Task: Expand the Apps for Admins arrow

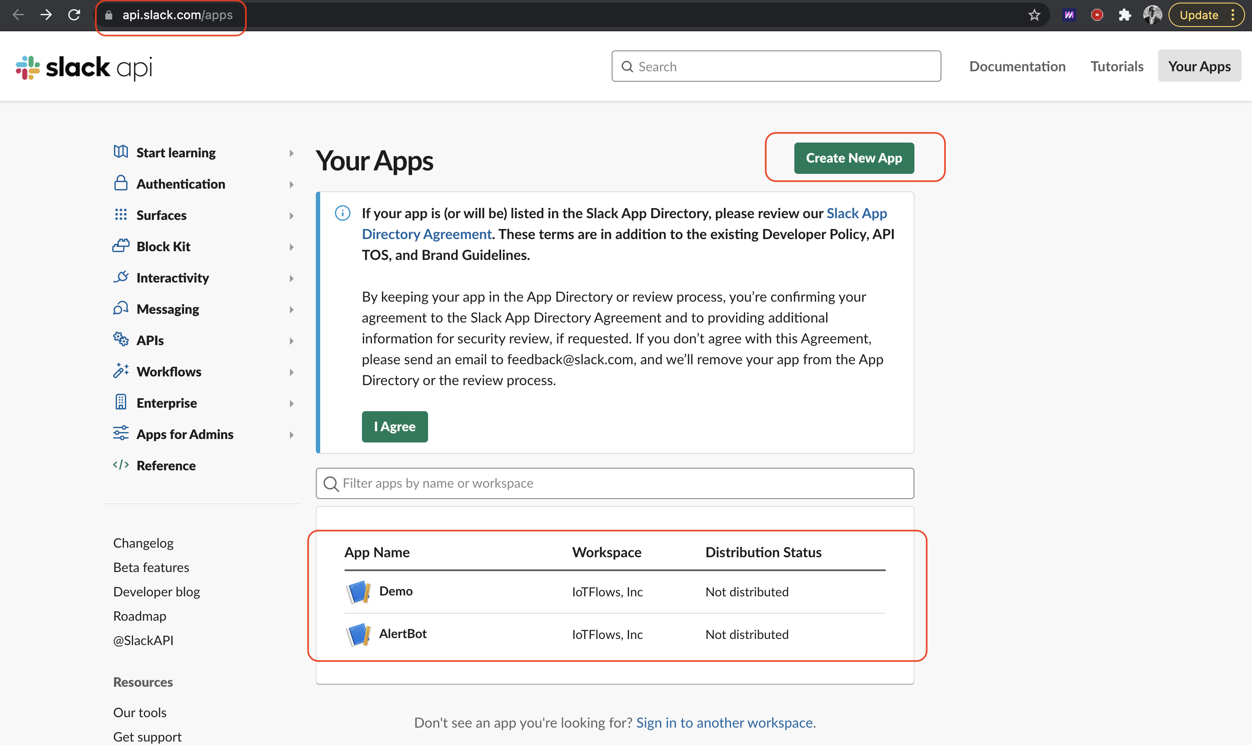Action: [x=291, y=435]
